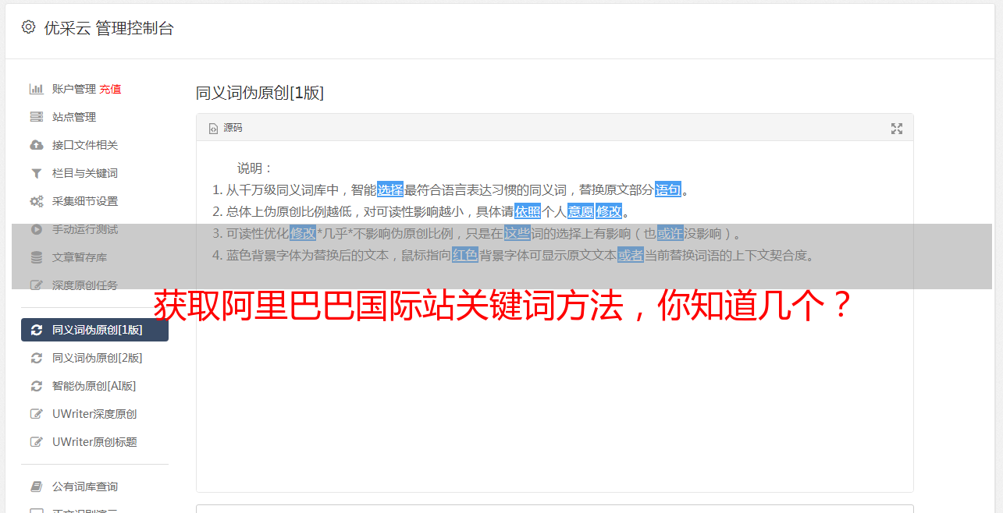Viewport: 1003px width, 513px height.
Task: Open the 公有词库查询 book icon
Action: 36,486
